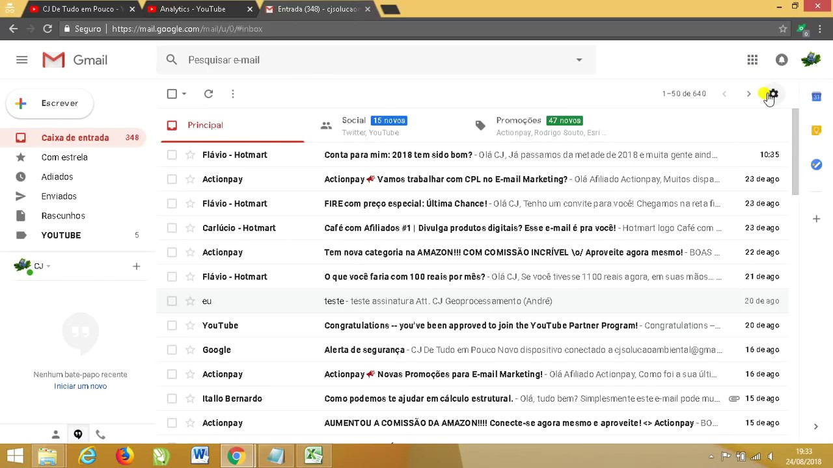Open the Windows Start button
This screenshot has height=468, width=833.
click(x=14, y=456)
